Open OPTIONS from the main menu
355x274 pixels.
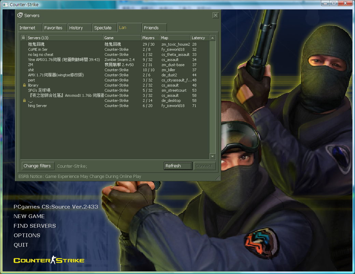pyautogui.click(x=27, y=235)
